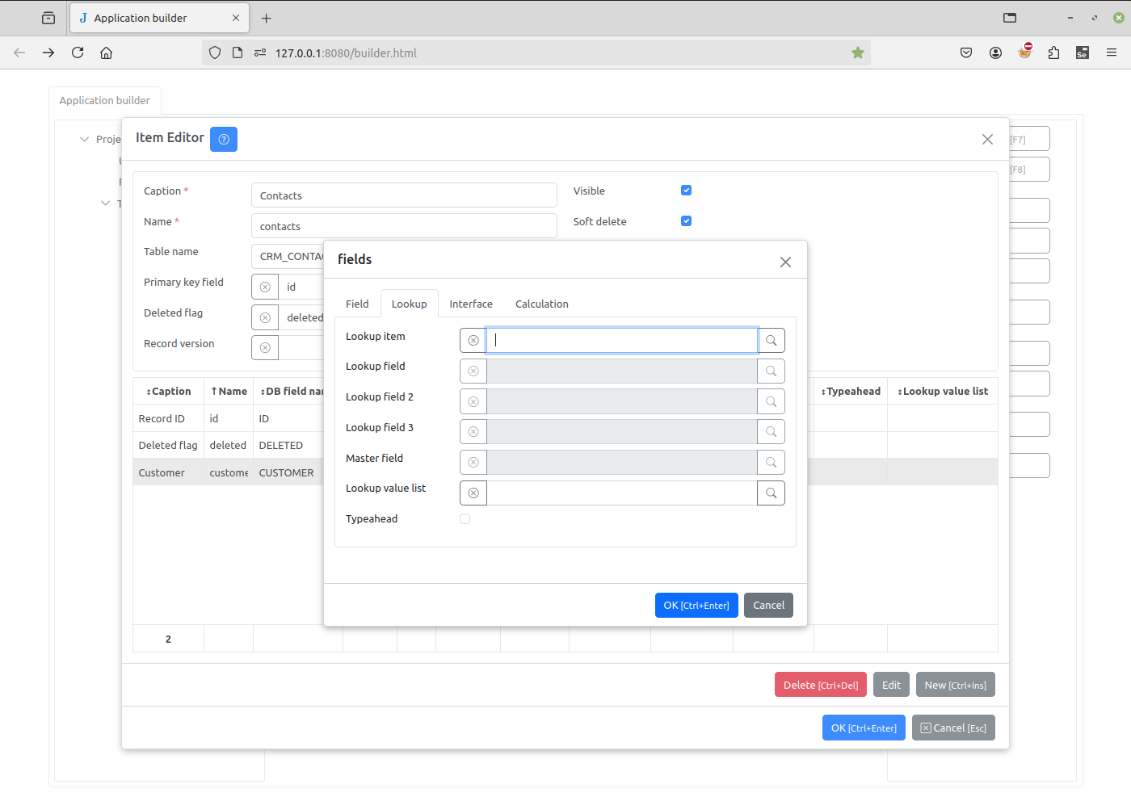Switch to the Interface tab
1131x797 pixels.
click(471, 304)
